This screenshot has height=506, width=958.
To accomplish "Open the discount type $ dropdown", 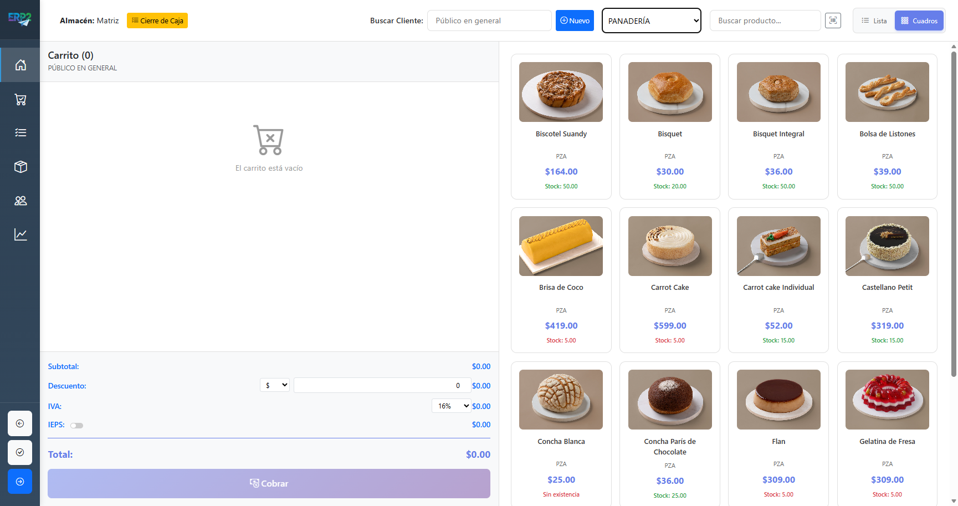I will tap(275, 385).
